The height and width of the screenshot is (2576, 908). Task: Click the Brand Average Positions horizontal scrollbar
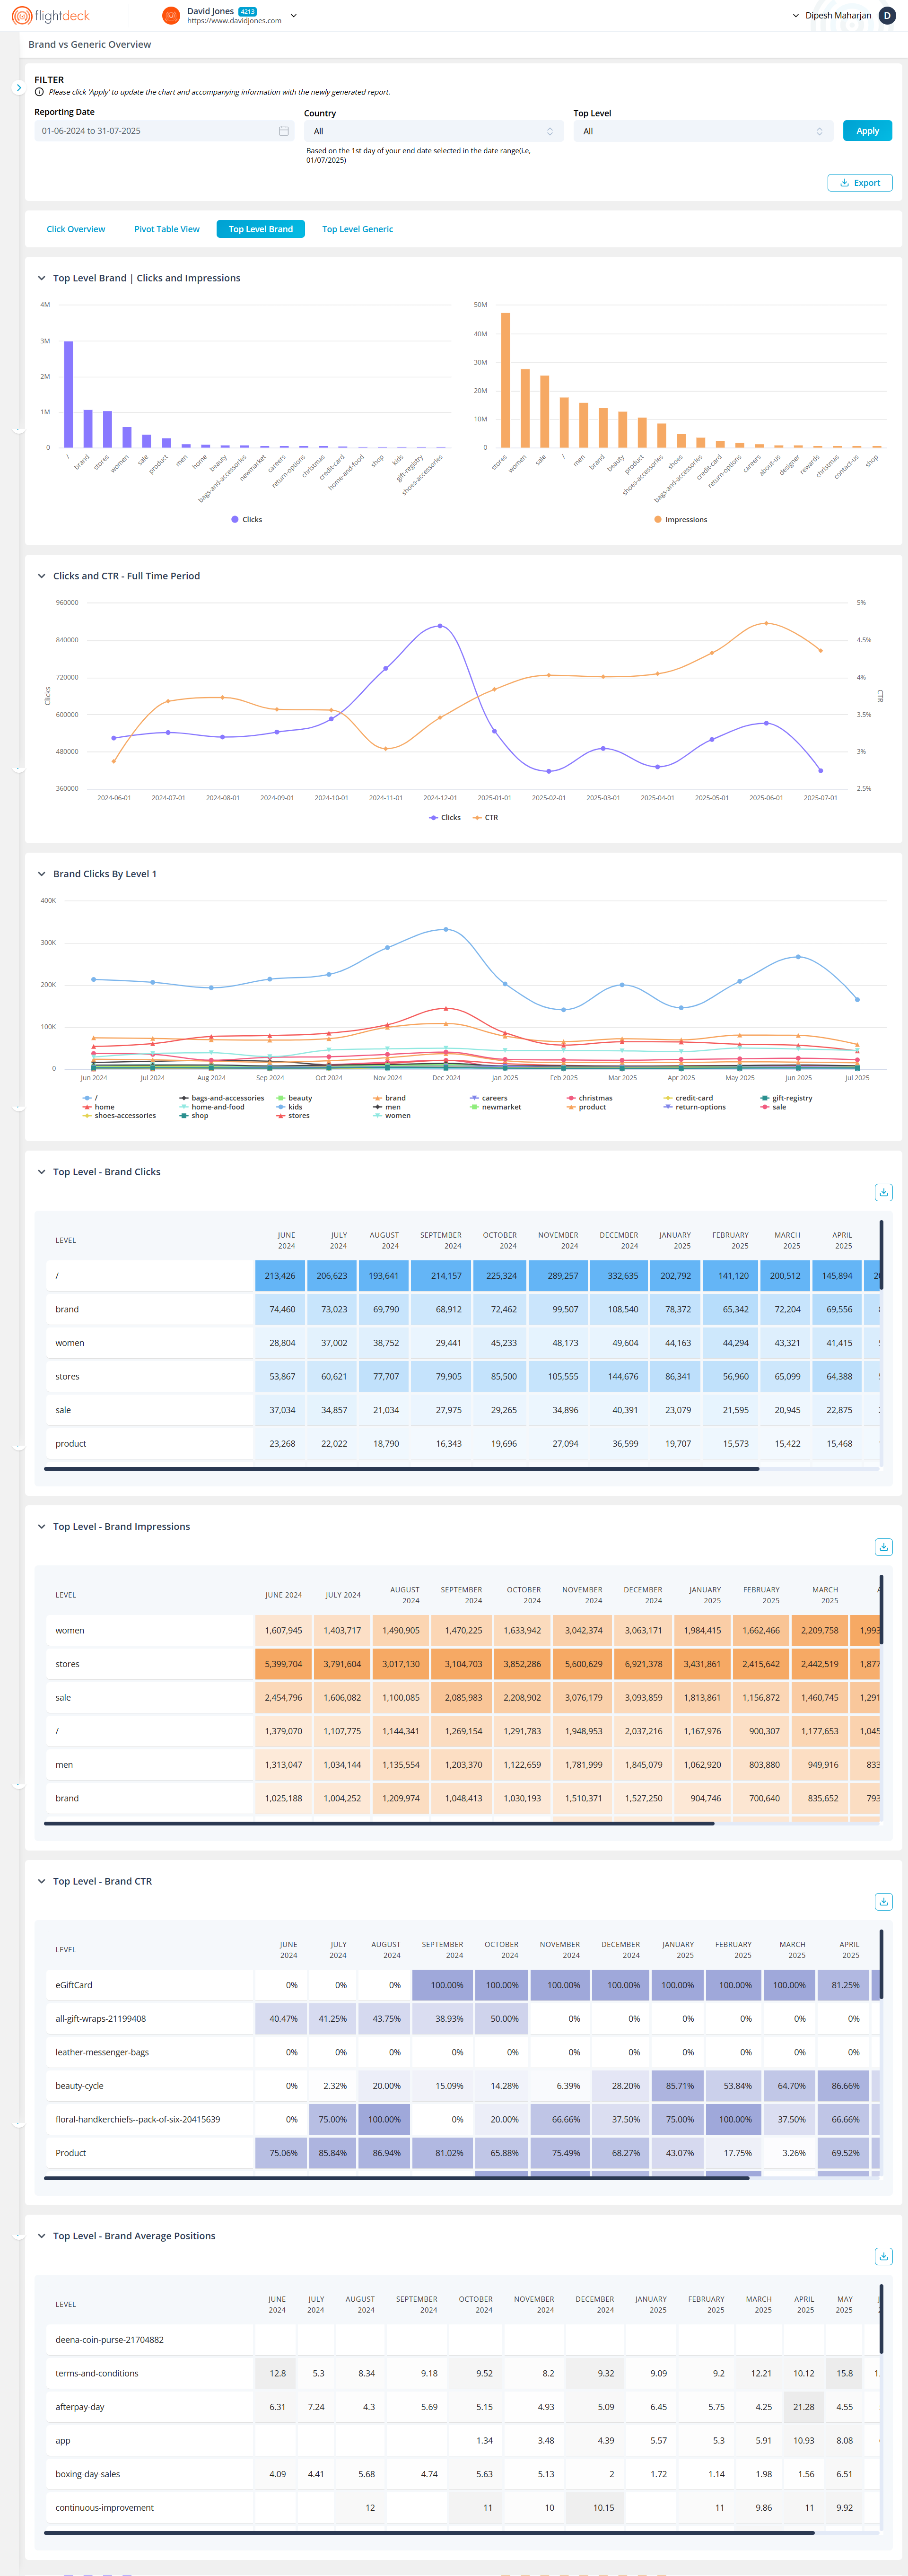[429, 2533]
